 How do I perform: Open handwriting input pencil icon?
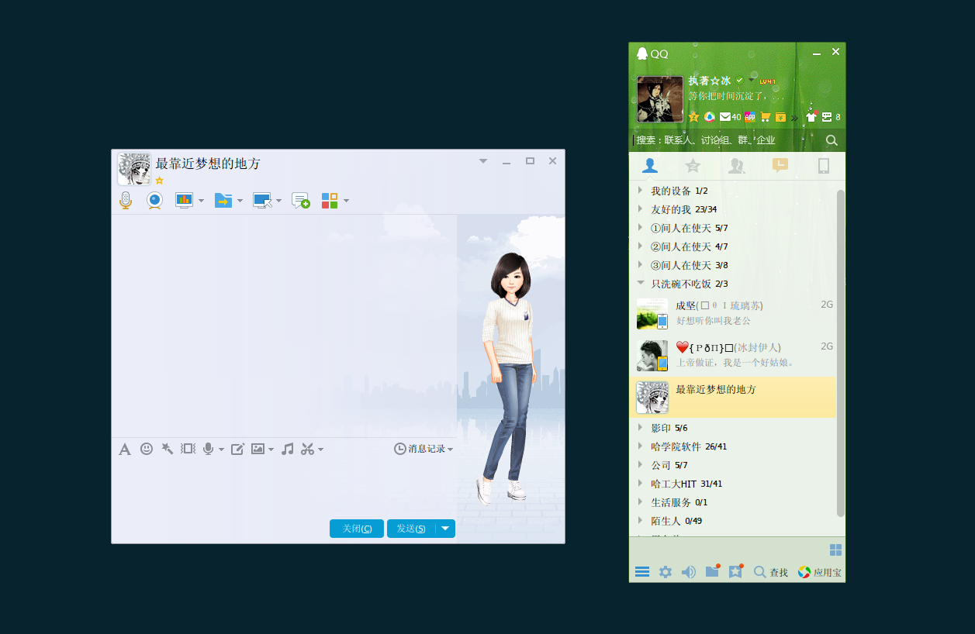pyautogui.click(x=238, y=448)
